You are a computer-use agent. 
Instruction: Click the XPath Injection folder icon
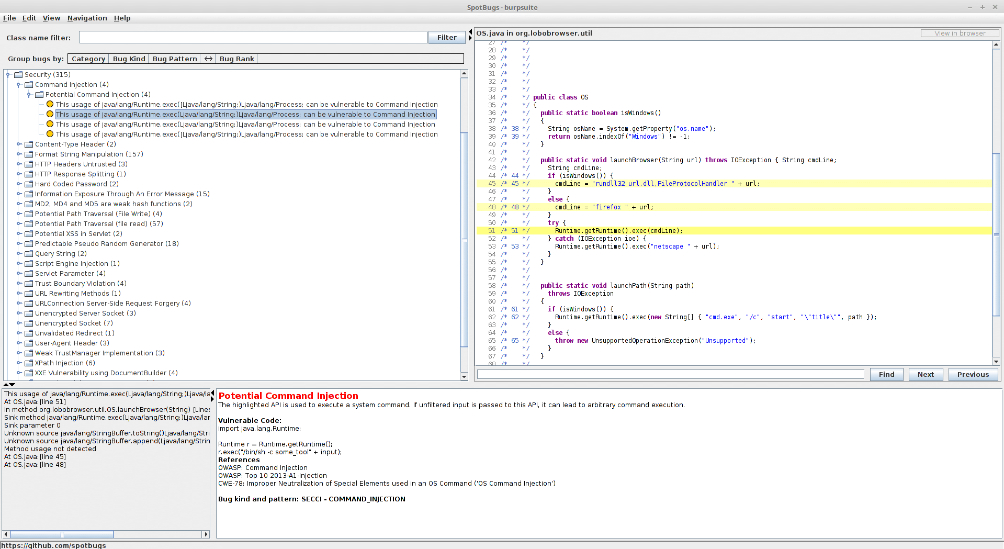pos(29,363)
